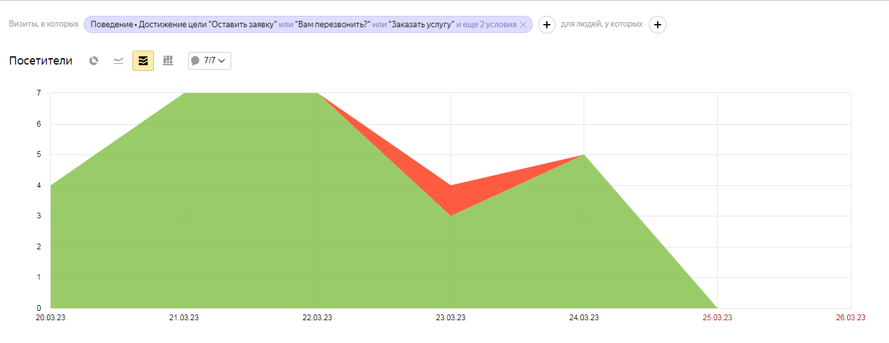Switch to line chart view
Screen dimensions: 889x343
tap(118, 61)
